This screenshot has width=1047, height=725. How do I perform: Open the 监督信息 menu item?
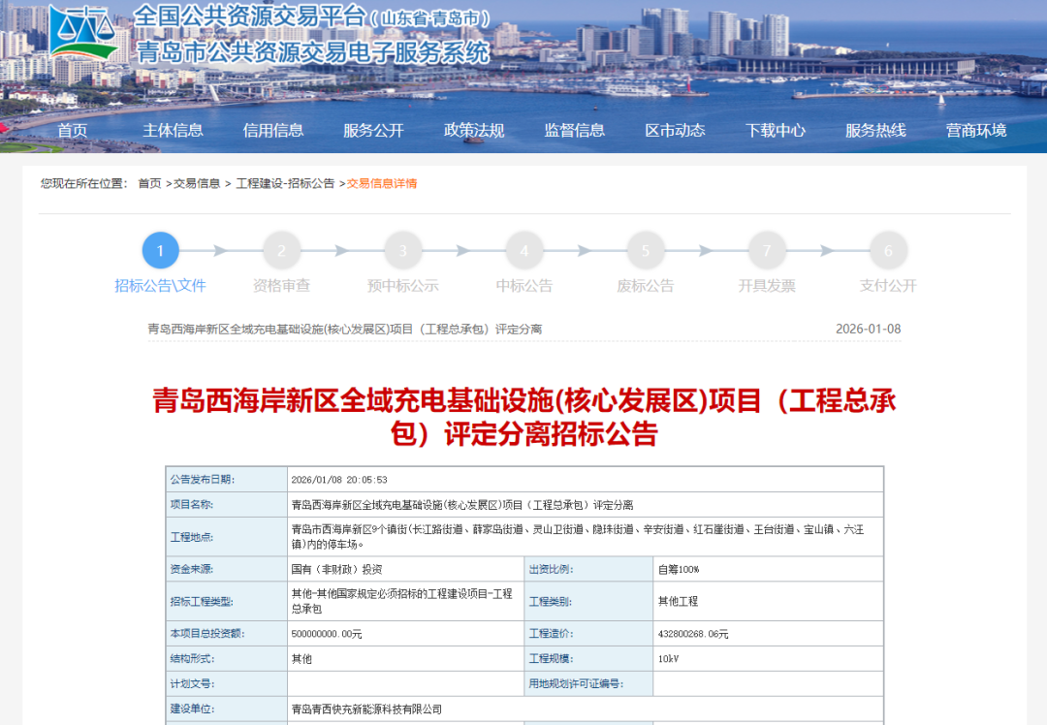tap(574, 130)
